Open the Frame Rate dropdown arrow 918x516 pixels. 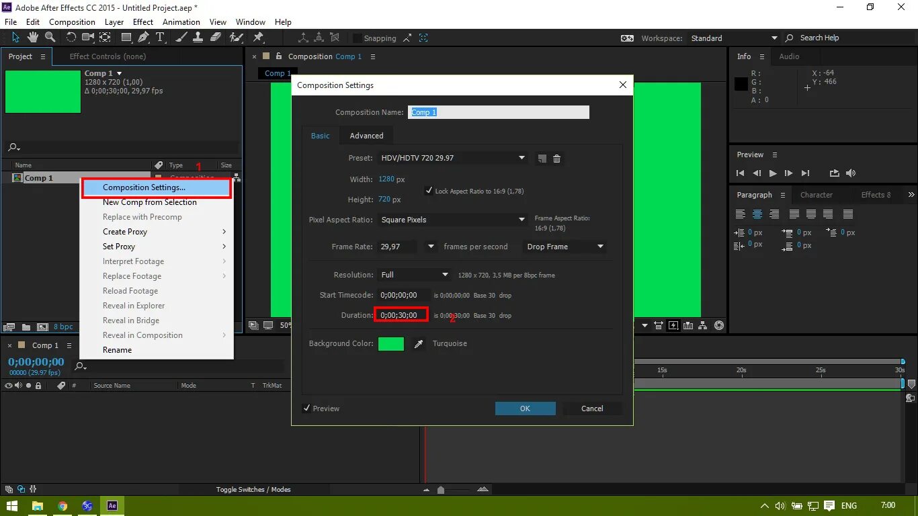[x=431, y=247]
